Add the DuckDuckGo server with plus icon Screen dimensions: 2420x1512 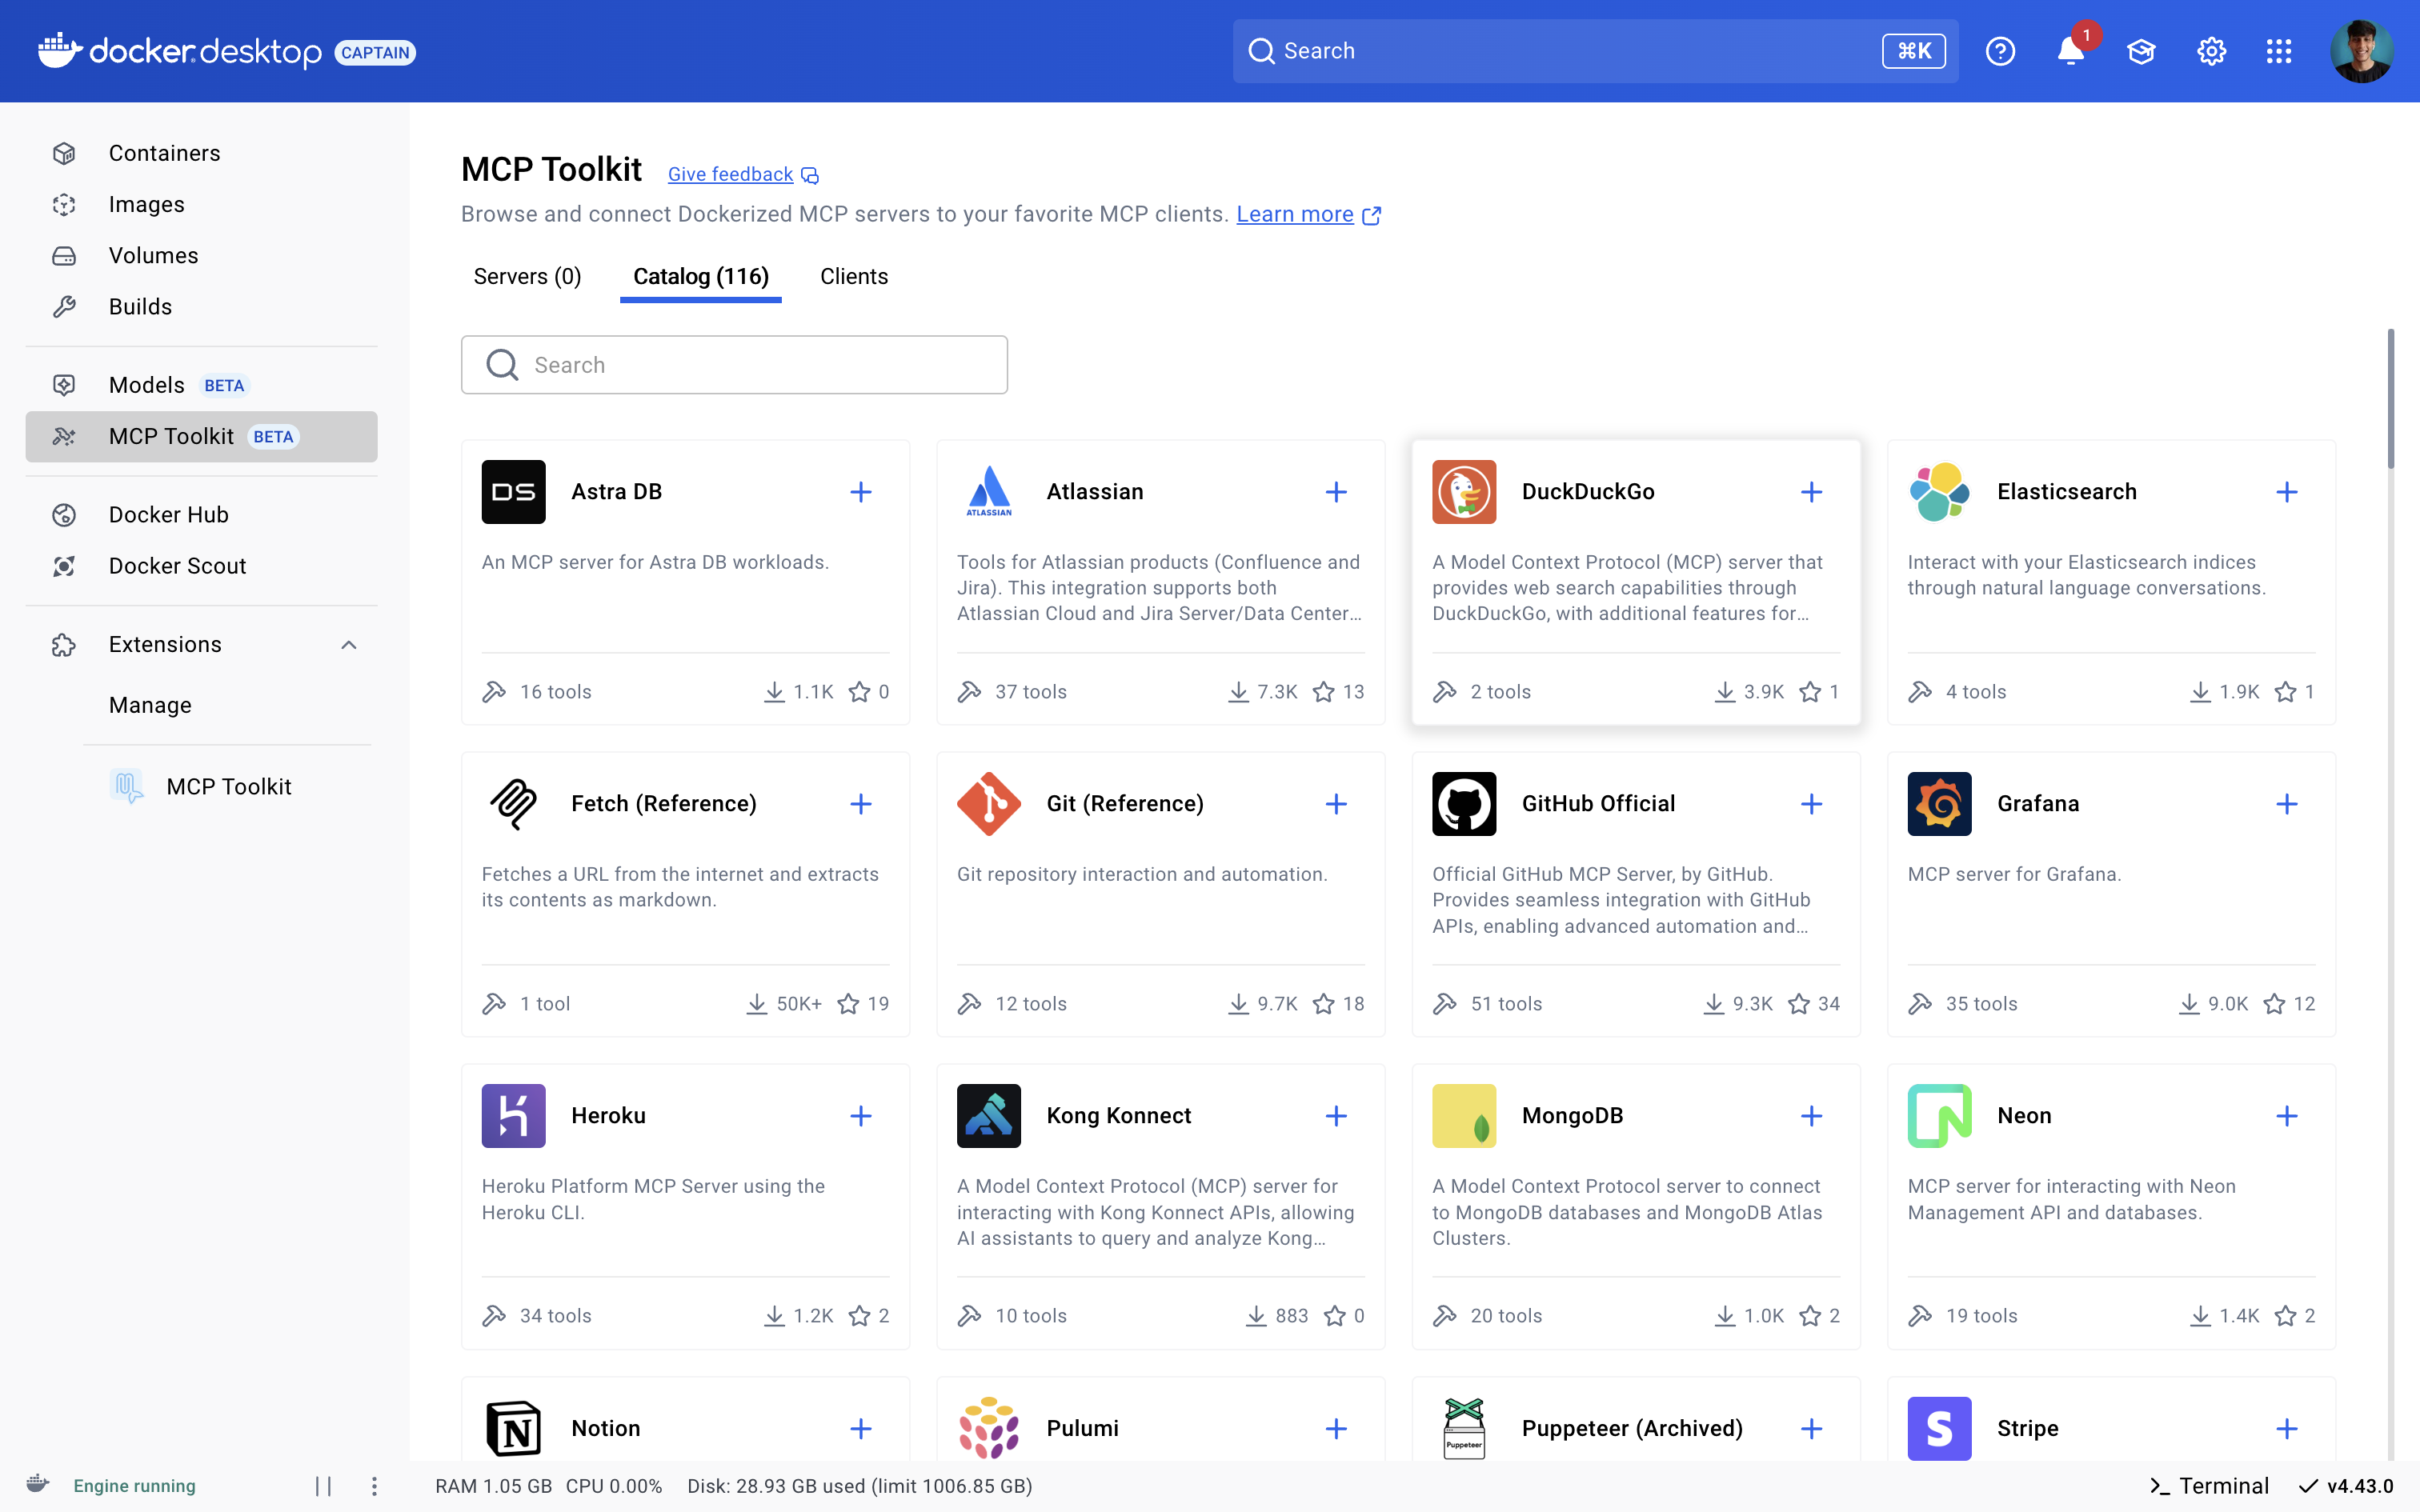(1811, 492)
